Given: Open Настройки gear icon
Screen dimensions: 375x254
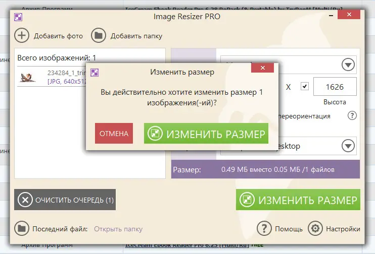Looking at the screenshot, I should pyautogui.click(x=315, y=228).
